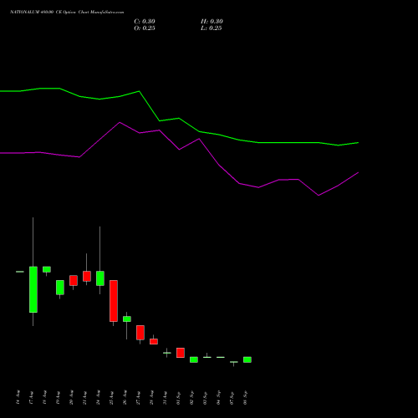Click the low value 'L: 0.25'
Image resolution: width=418 pixels, height=418 pixels.
coord(211,28)
